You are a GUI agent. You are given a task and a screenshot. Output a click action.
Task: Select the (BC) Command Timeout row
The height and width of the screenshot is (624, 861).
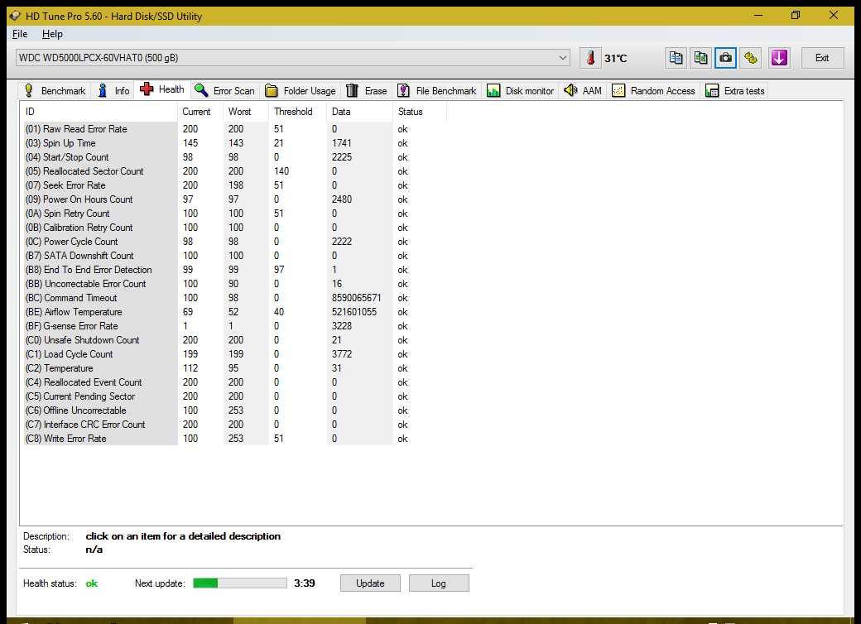[x=235, y=298]
